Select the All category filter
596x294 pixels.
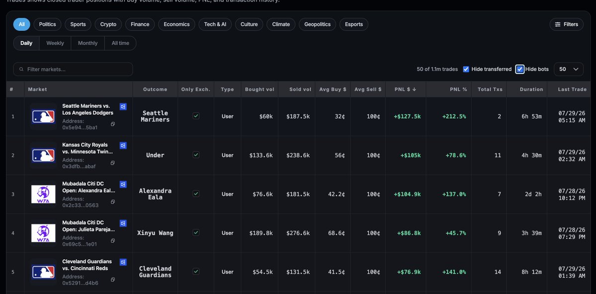(22, 24)
